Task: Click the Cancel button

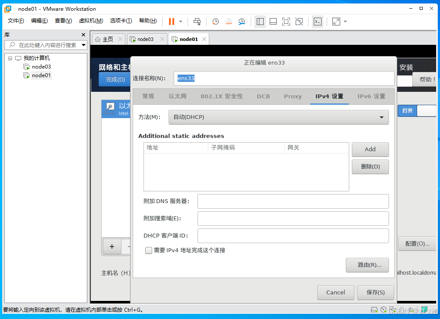Action: [x=335, y=292]
